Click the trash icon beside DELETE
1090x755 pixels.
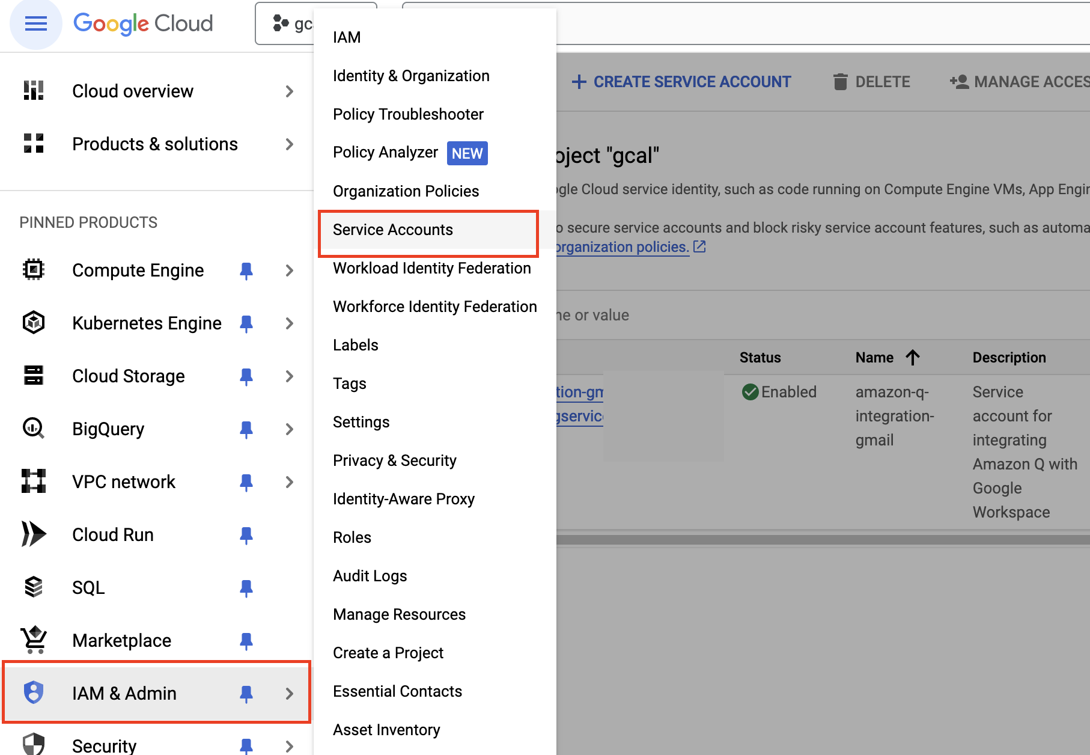click(841, 82)
